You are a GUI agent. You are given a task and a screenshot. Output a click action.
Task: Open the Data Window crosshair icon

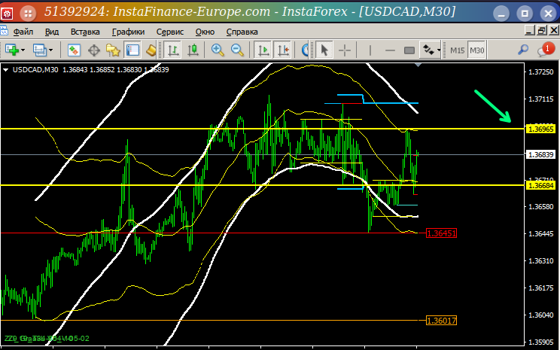[94, 50]
